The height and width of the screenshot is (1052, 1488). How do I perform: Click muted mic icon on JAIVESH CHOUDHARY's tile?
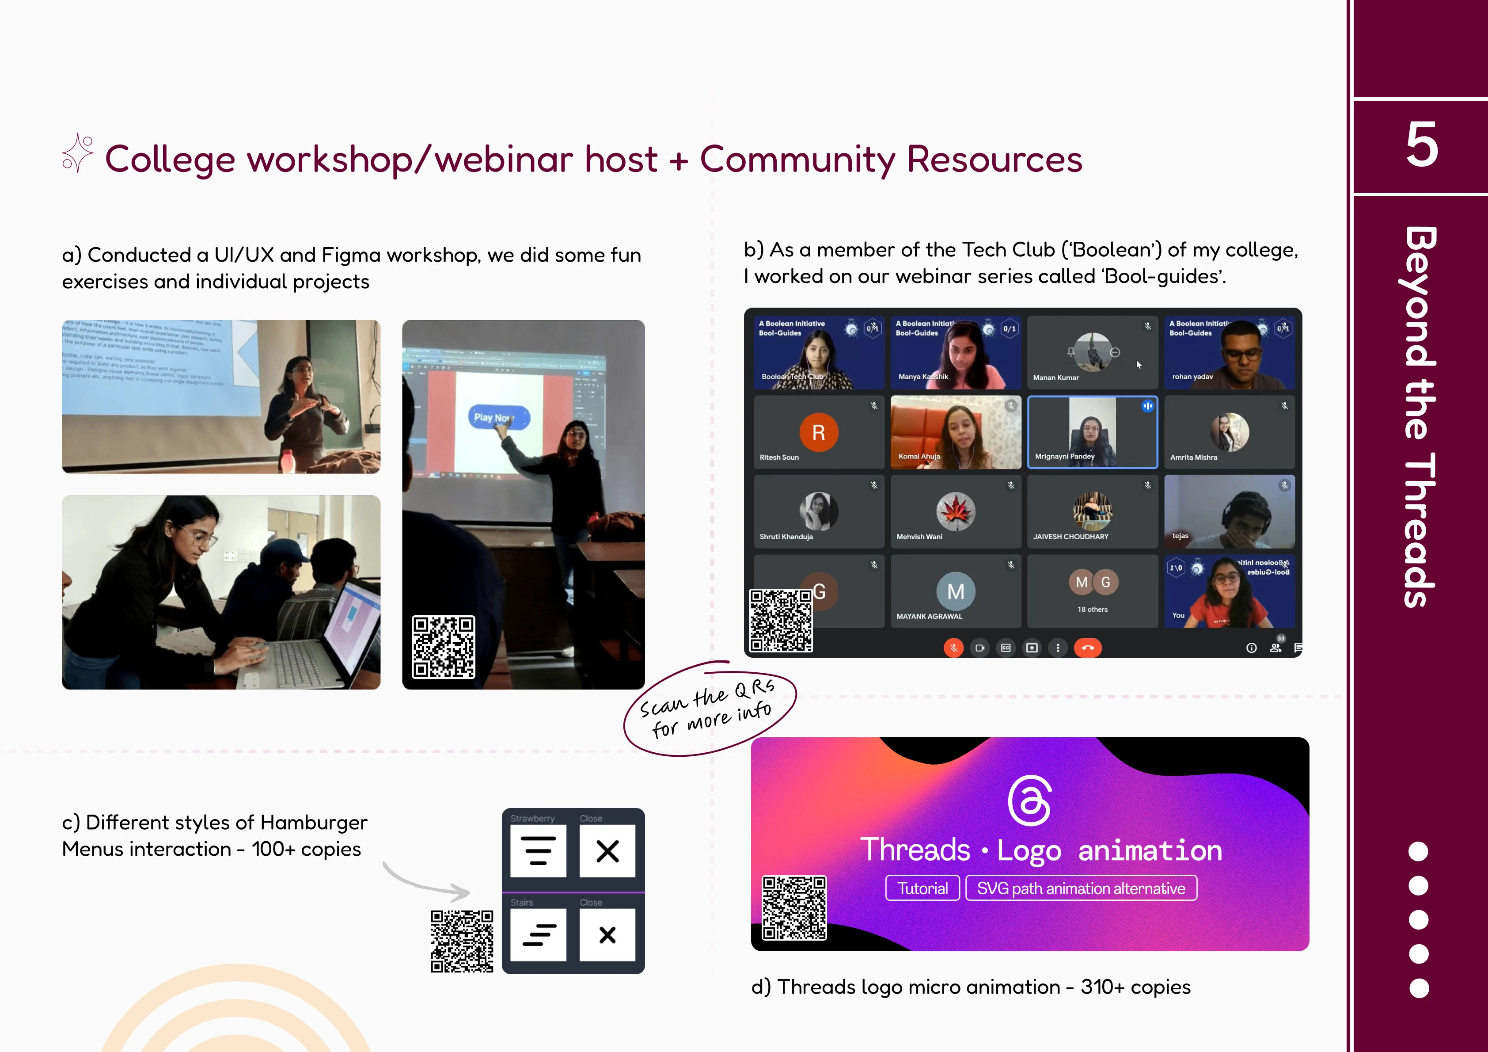[1147, 485]
